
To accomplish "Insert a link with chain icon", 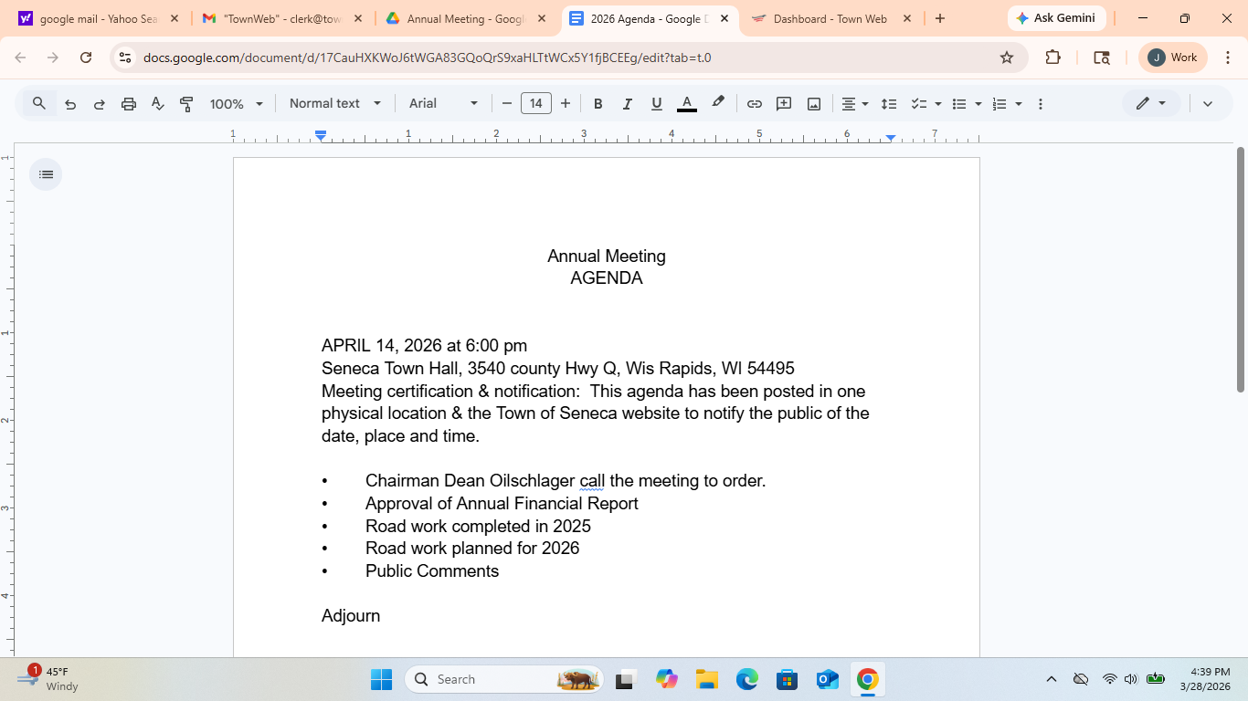I will point(755,104).
